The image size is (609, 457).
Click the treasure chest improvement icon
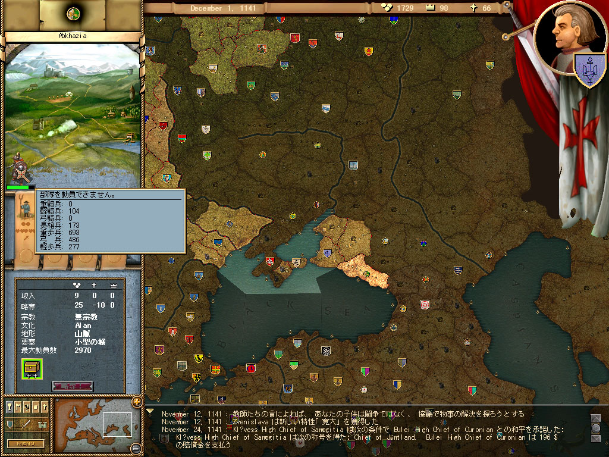(x=32, y=369)
